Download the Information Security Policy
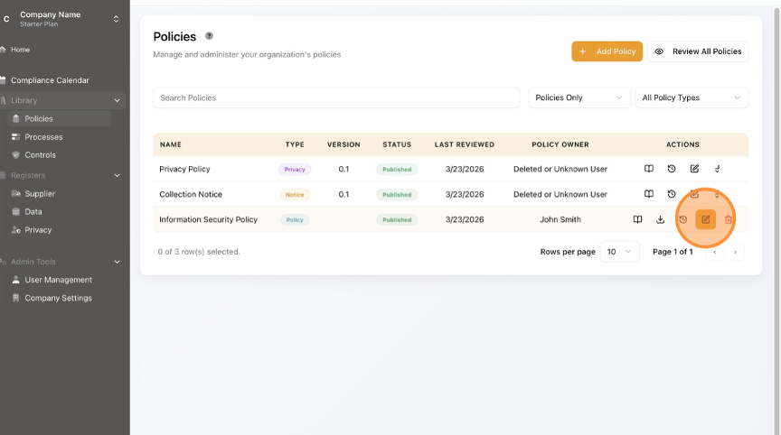 [661, 219]
